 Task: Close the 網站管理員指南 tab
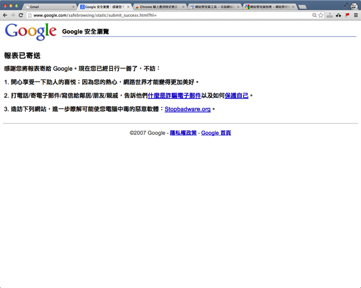[x=293, y=7]
